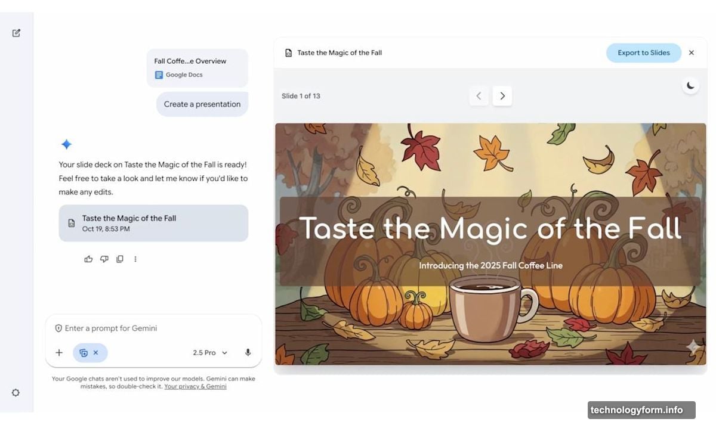This screenshot has height=425, width=716.
Task: Open the 2.5 Pro model dropdown
Action: pyautogui.click(x=210, y=353)
